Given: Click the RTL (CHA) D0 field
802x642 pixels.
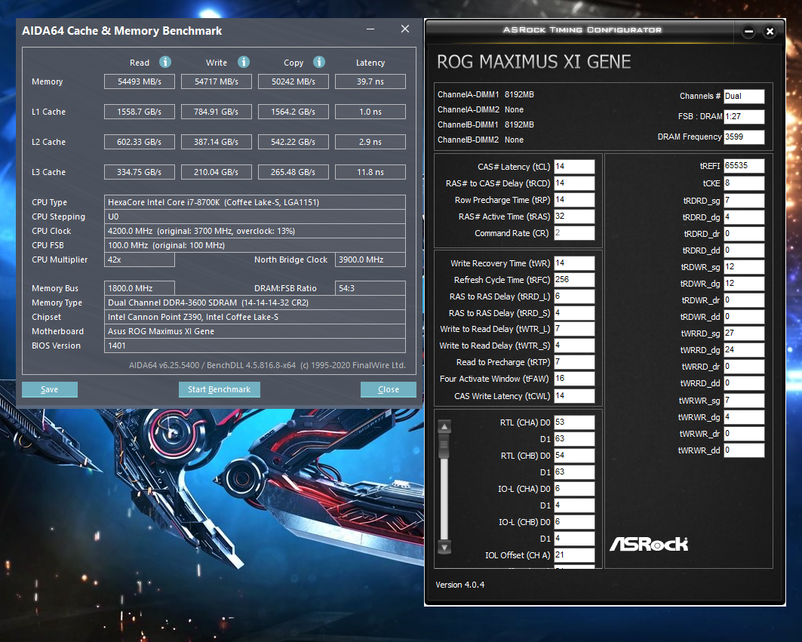Looking at the screenshot, I should [x=574, y=422].
